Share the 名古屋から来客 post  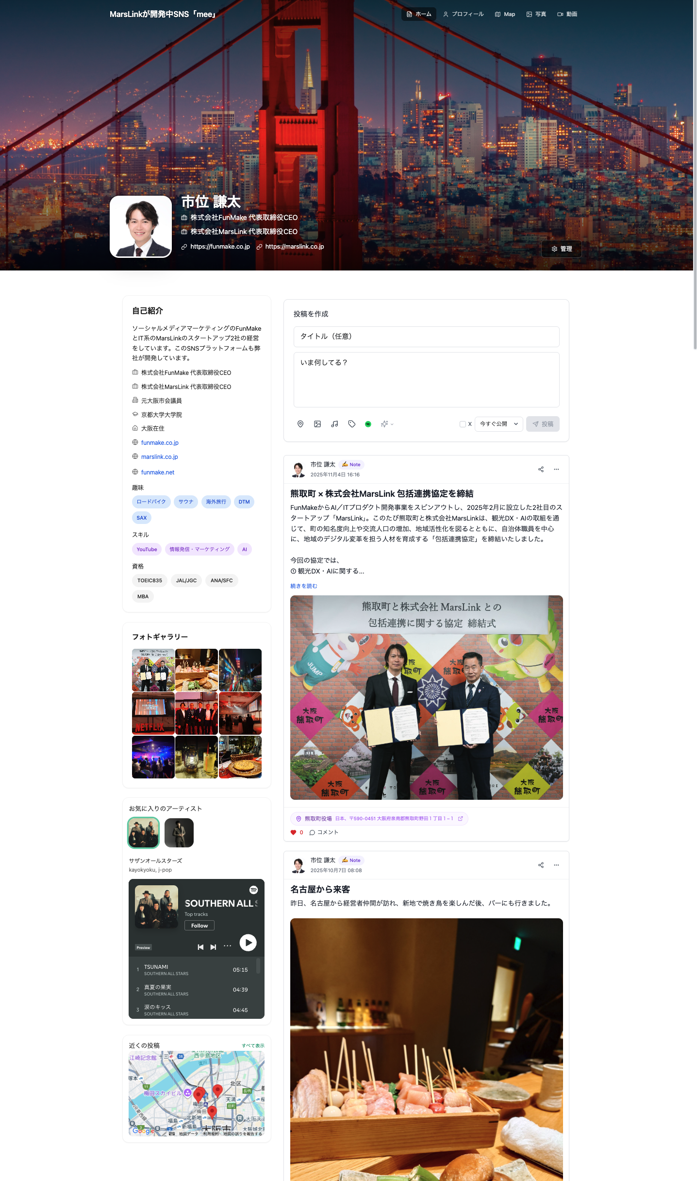click(541, 865)
